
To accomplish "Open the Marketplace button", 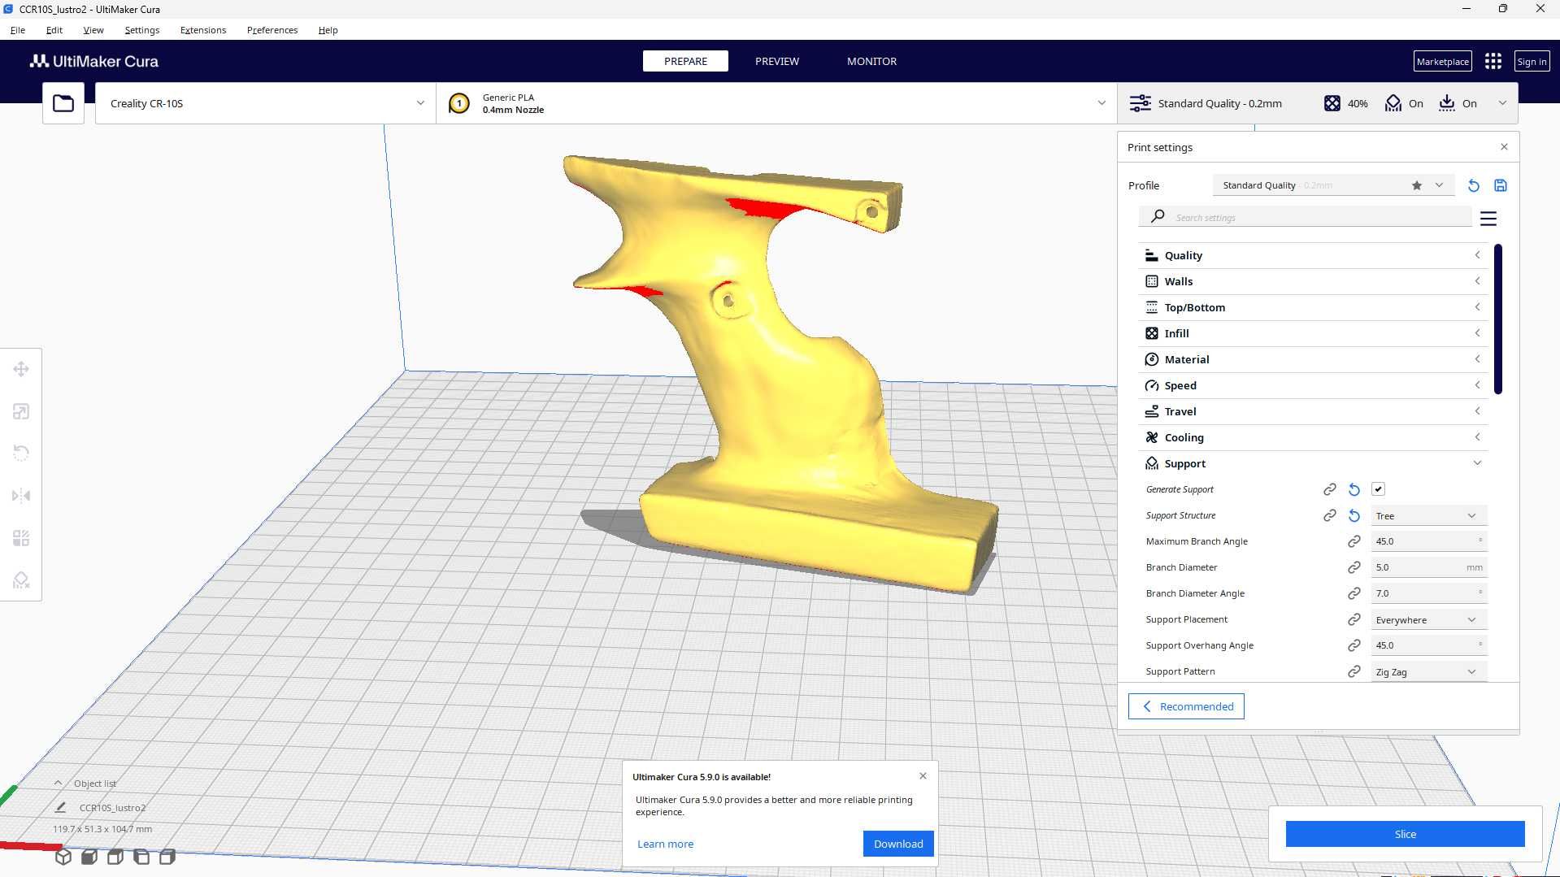I will click(x=1442, y=62).
